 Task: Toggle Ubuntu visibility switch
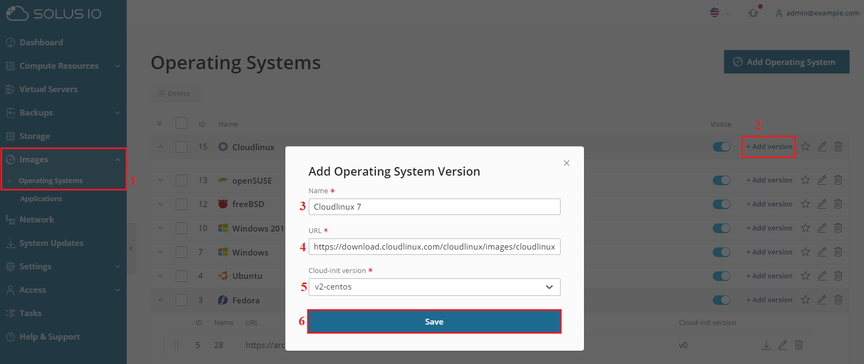pos(721,276)
